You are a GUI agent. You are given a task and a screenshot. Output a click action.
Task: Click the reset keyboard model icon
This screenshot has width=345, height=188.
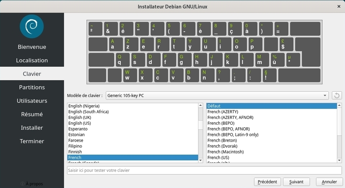click(337, 96)
